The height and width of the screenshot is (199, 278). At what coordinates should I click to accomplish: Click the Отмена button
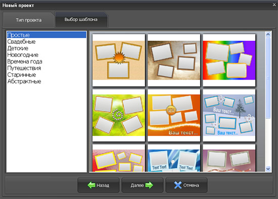(x=187, y=185)
